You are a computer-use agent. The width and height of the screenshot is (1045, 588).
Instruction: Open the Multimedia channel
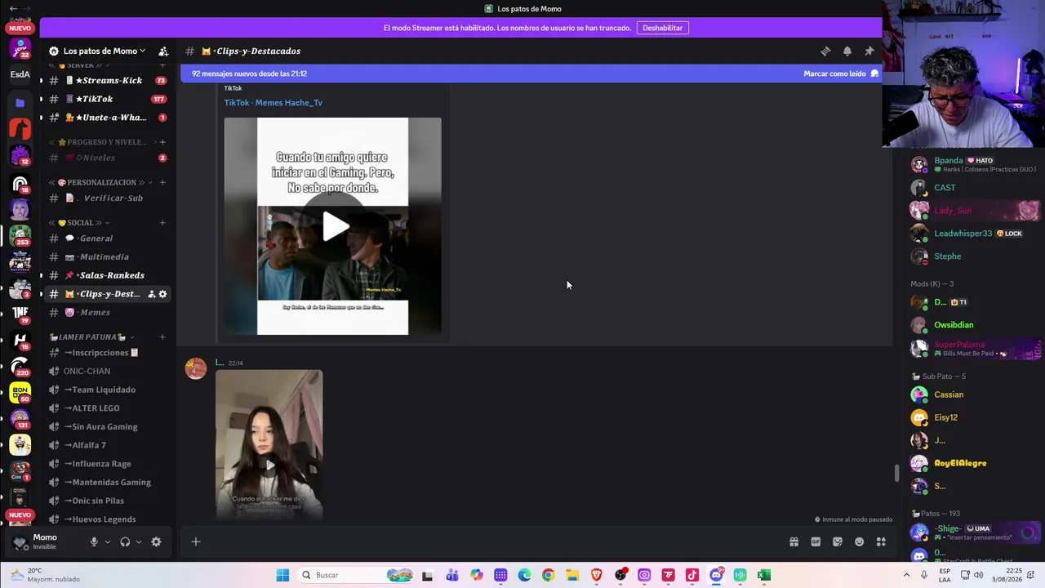(107, 257)
